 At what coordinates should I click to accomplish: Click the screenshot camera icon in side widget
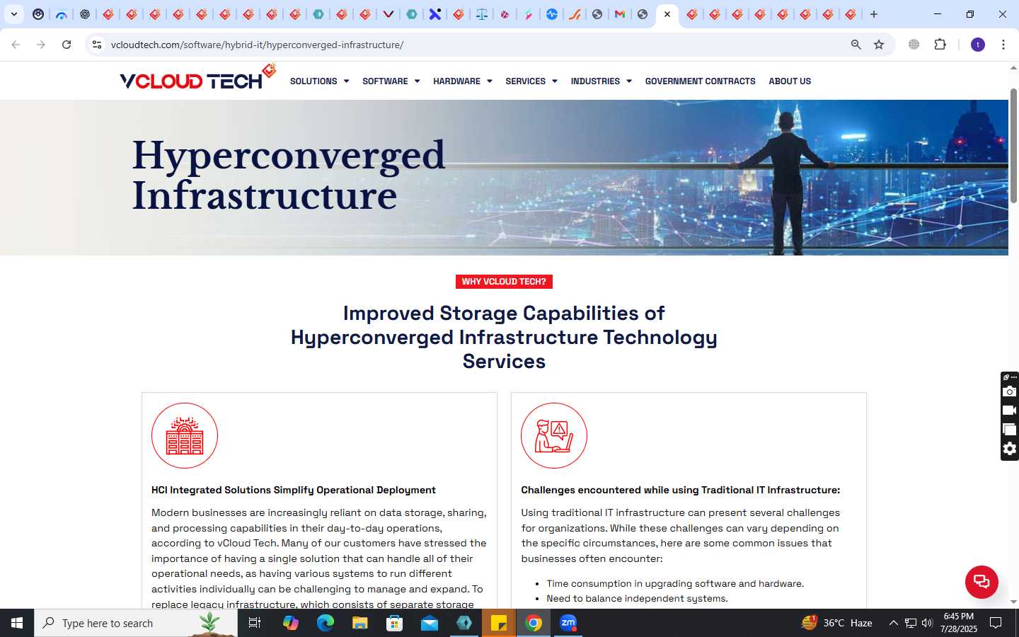tap(1010, 391)
